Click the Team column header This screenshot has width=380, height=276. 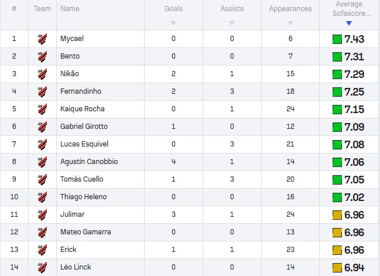(x=42, y=9)
